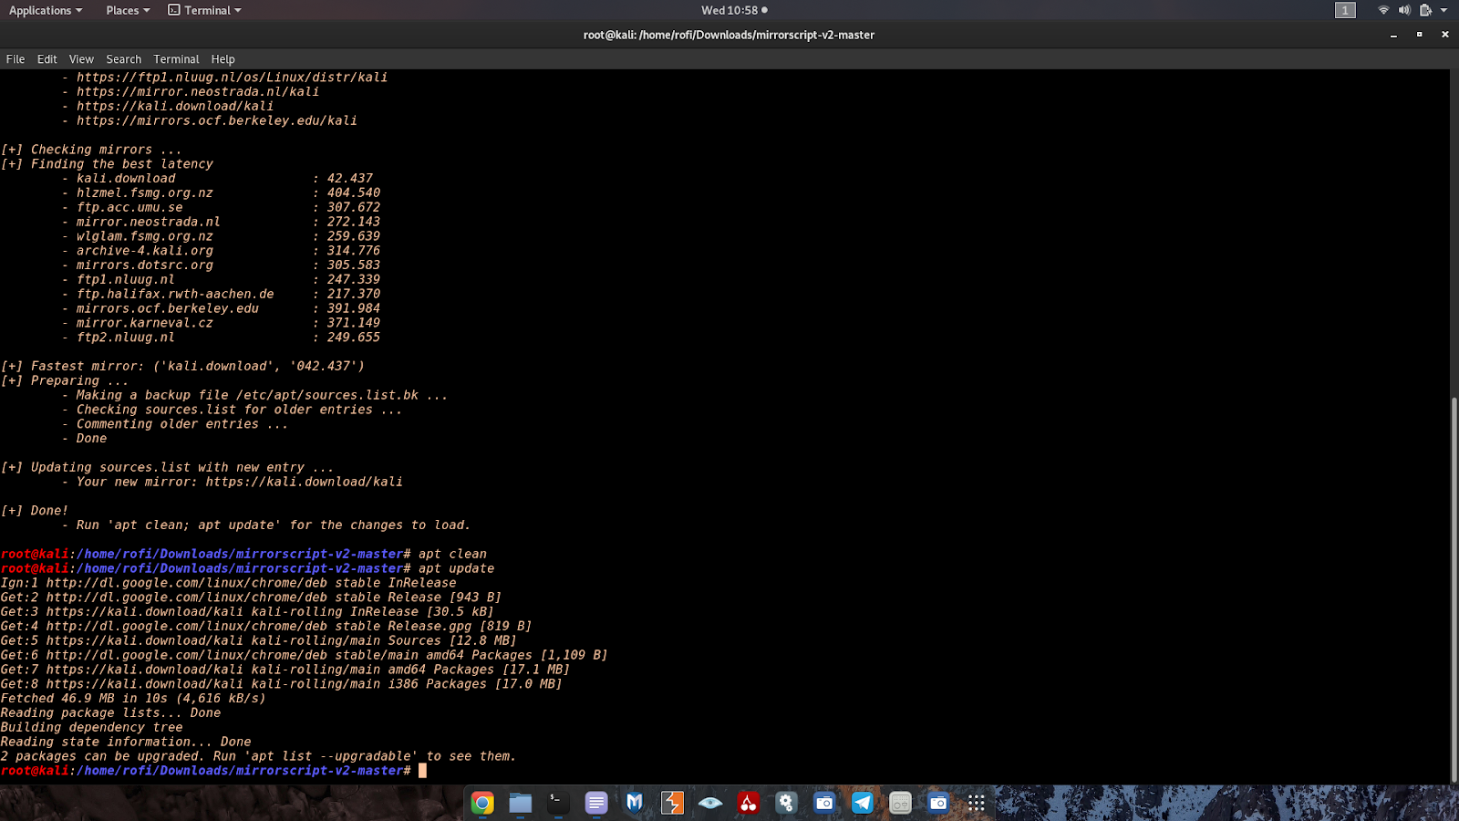Click the workspace indicator showing 1
The image size is (1459, 821).
(1345, 10)
